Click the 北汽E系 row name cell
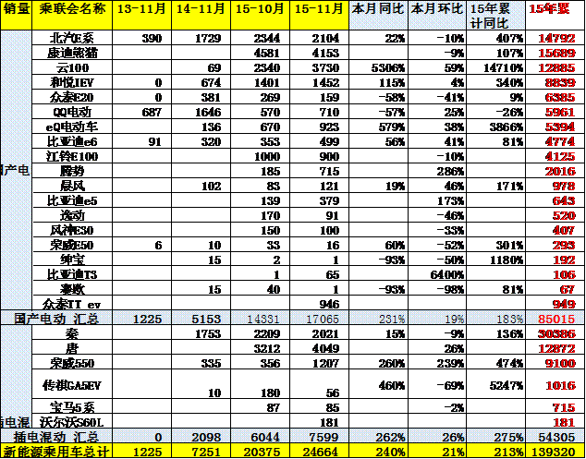 [x=72, y=38]
